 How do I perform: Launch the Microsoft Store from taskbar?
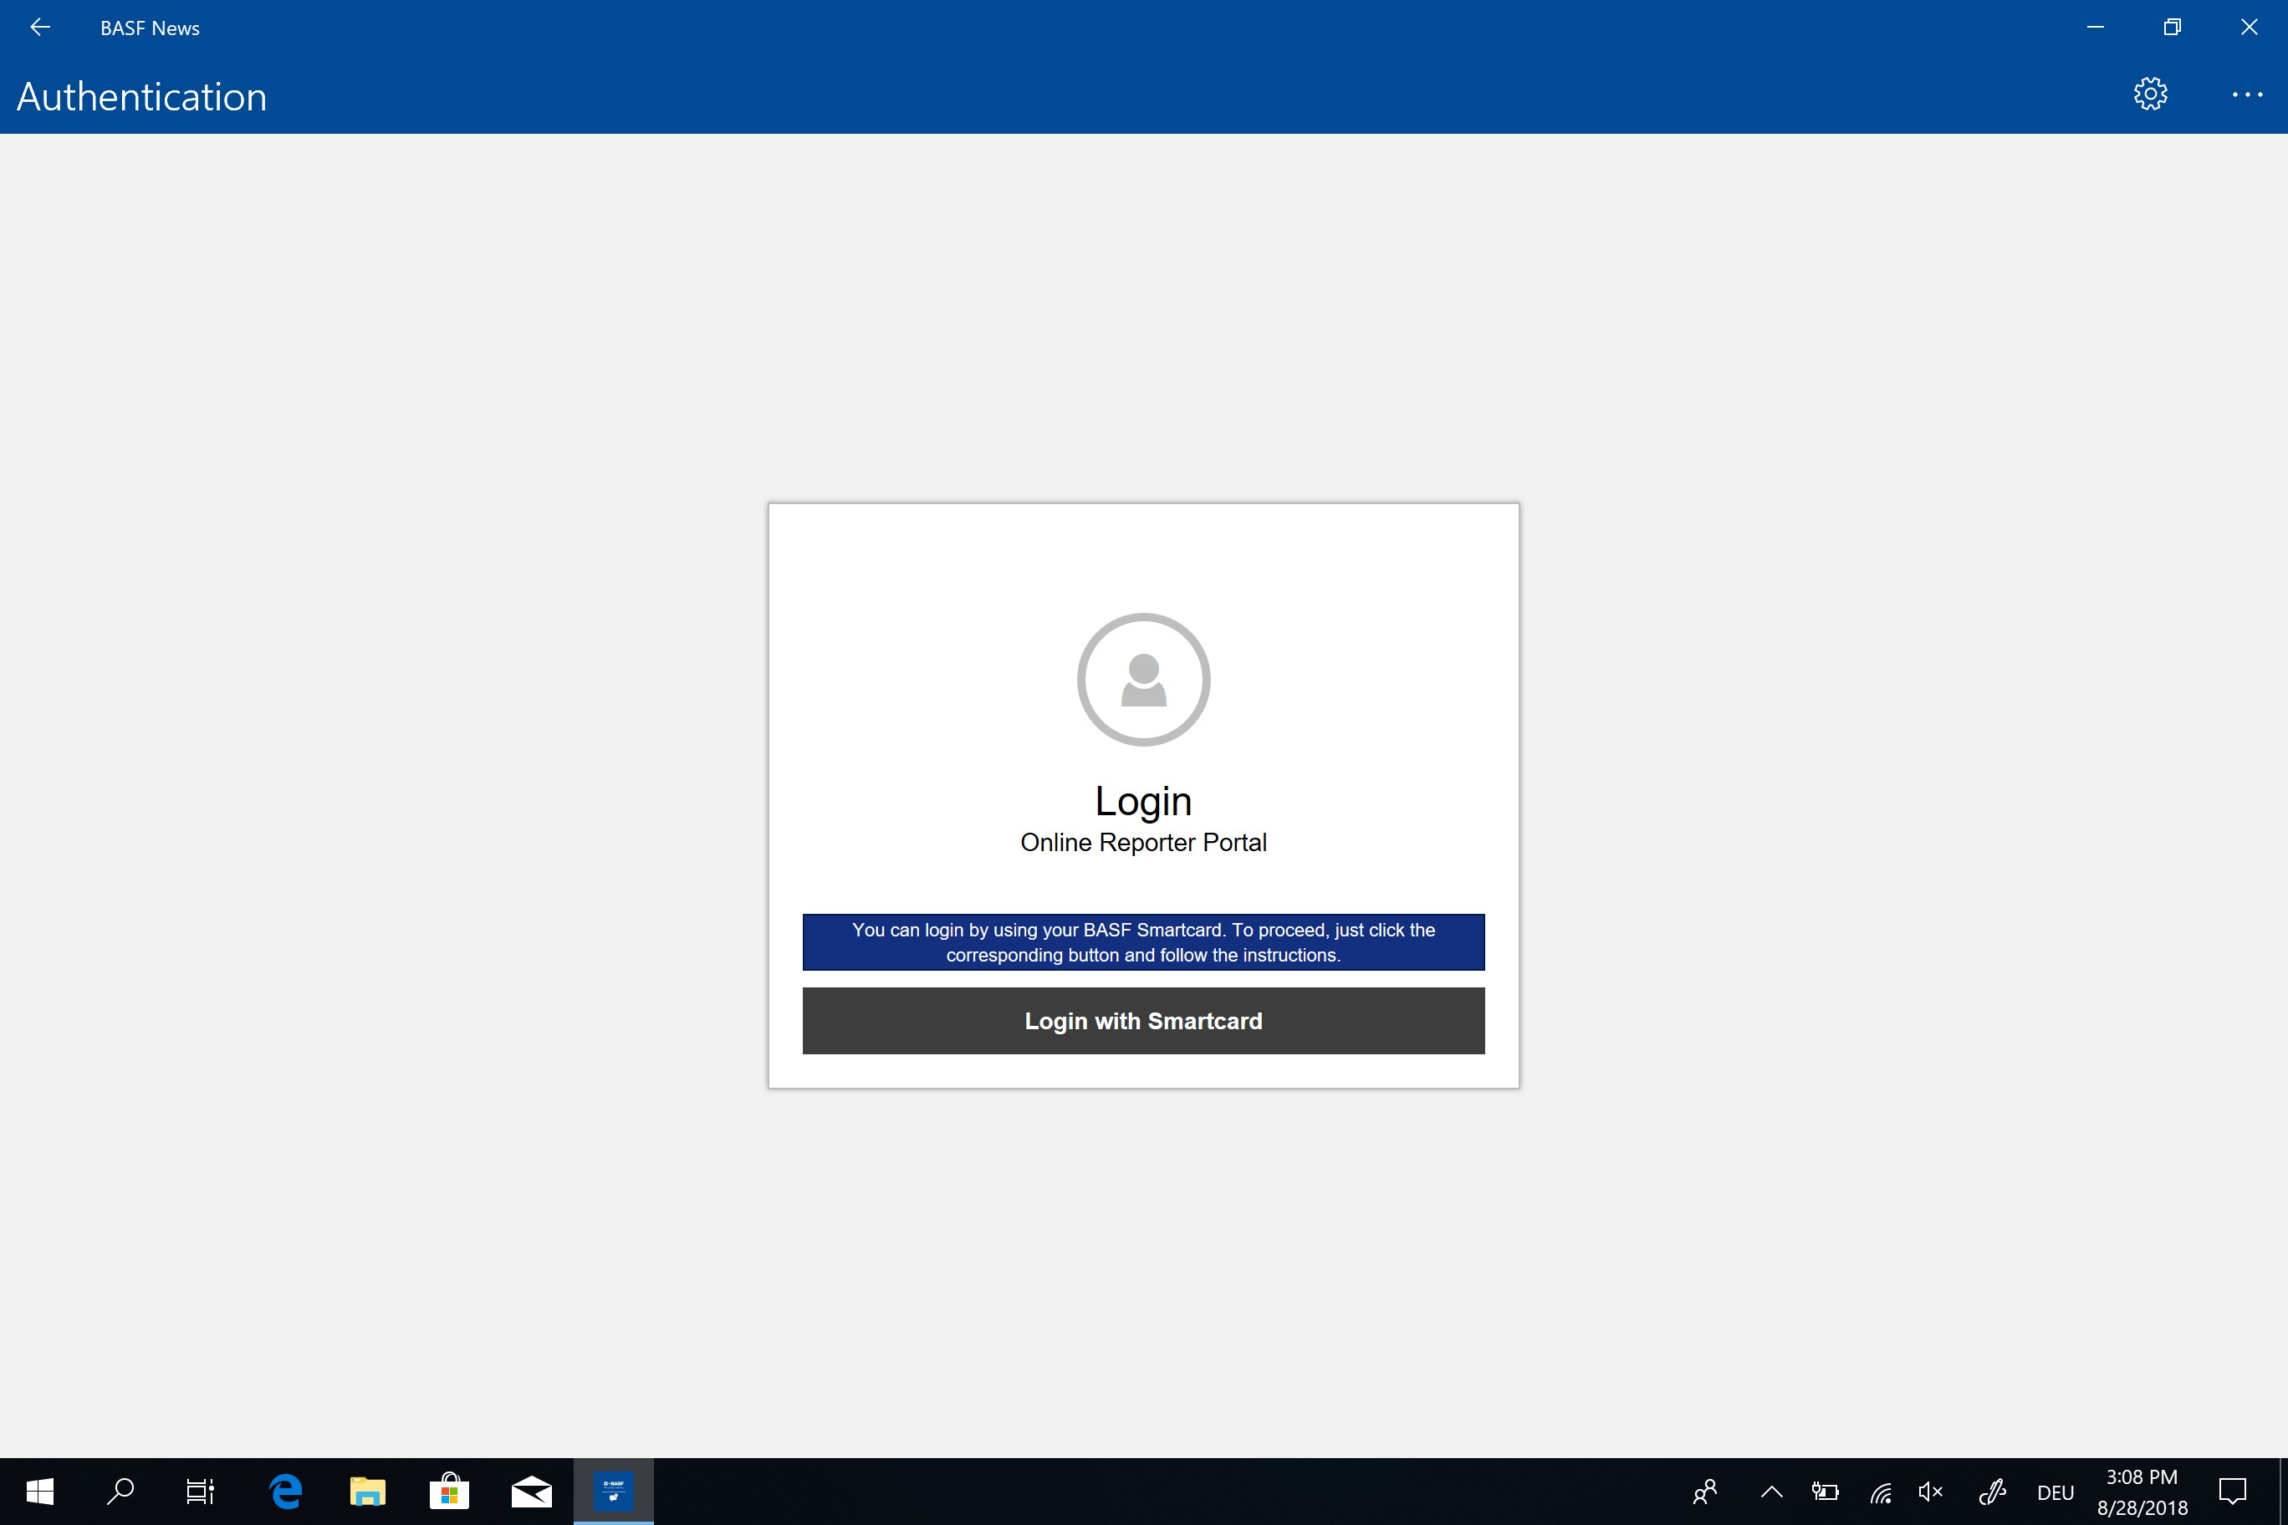point(448,1491)
